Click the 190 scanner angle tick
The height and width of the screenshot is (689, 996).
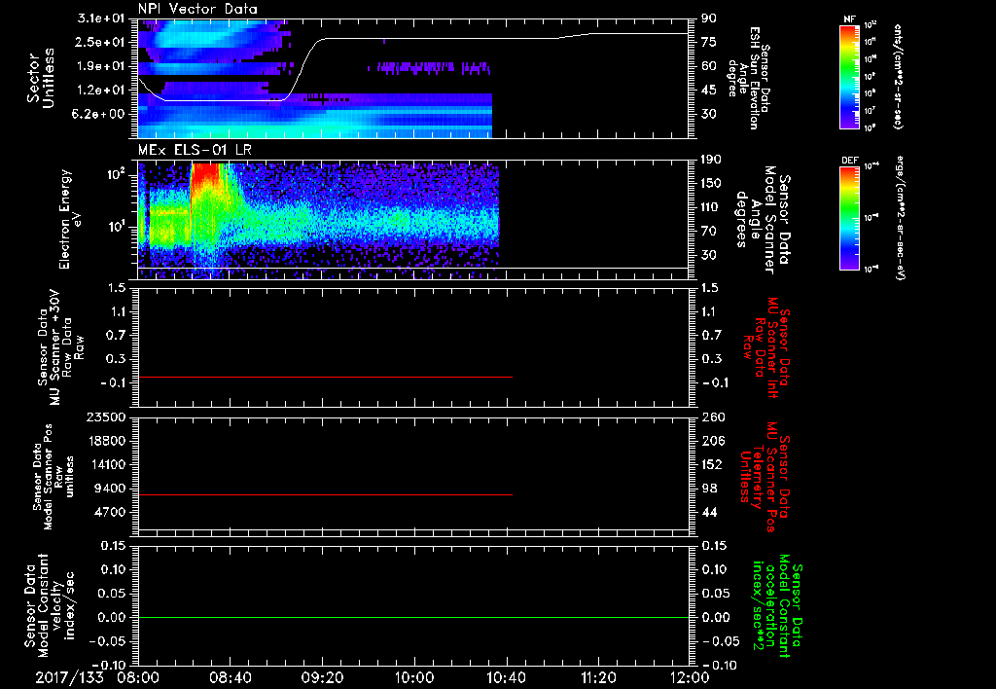click(712, 159)
